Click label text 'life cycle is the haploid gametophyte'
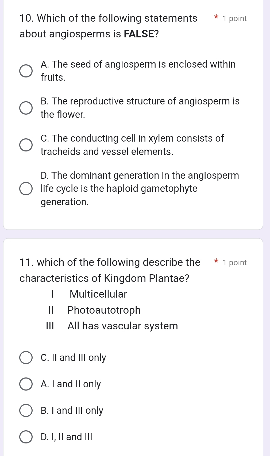 (x=119, y=189)
